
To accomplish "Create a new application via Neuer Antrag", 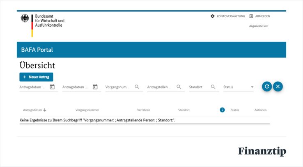I will [36, 77].
